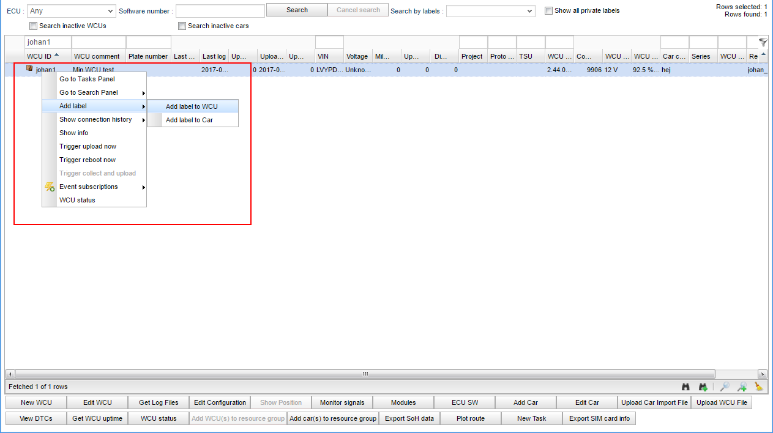The image size is (773, 433).
Task: Click the lightning Event subscriptions icon
Action: (x=50, y=187)
